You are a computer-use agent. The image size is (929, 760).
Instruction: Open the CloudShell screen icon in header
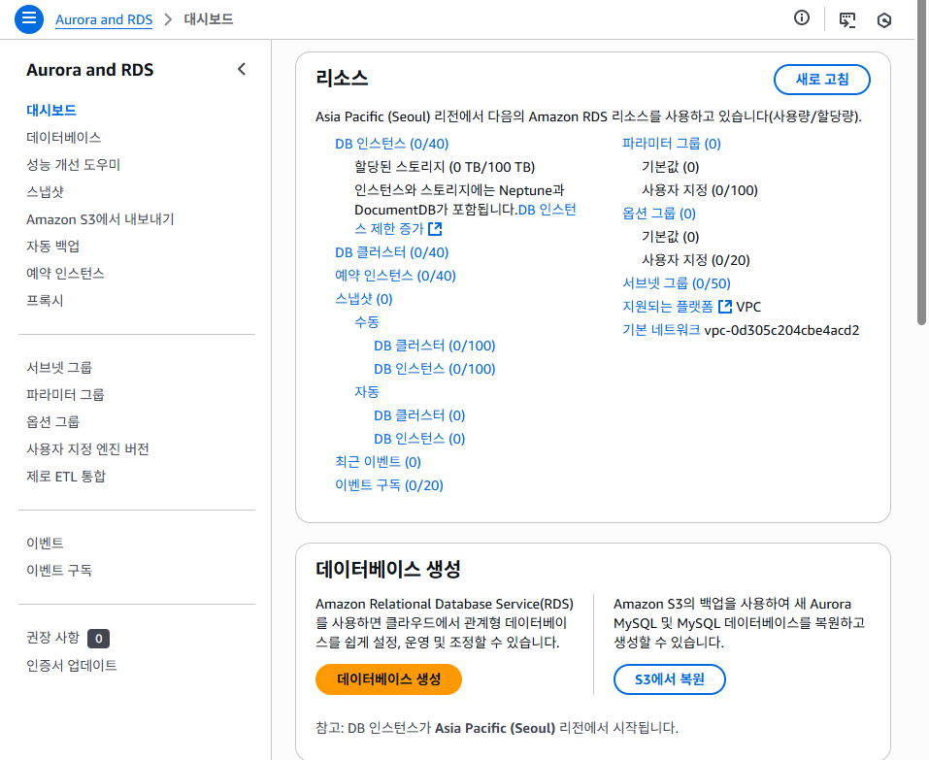[847, 19]
